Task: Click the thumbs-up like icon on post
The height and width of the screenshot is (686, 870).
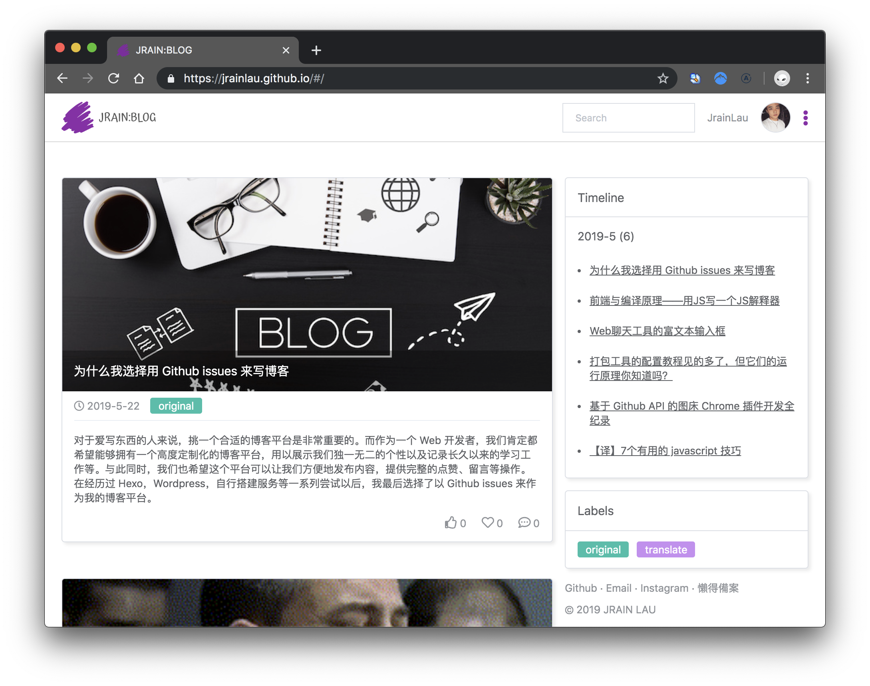Action: pos(451,523)
